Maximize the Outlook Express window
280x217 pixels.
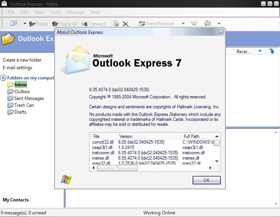point(270,3)
